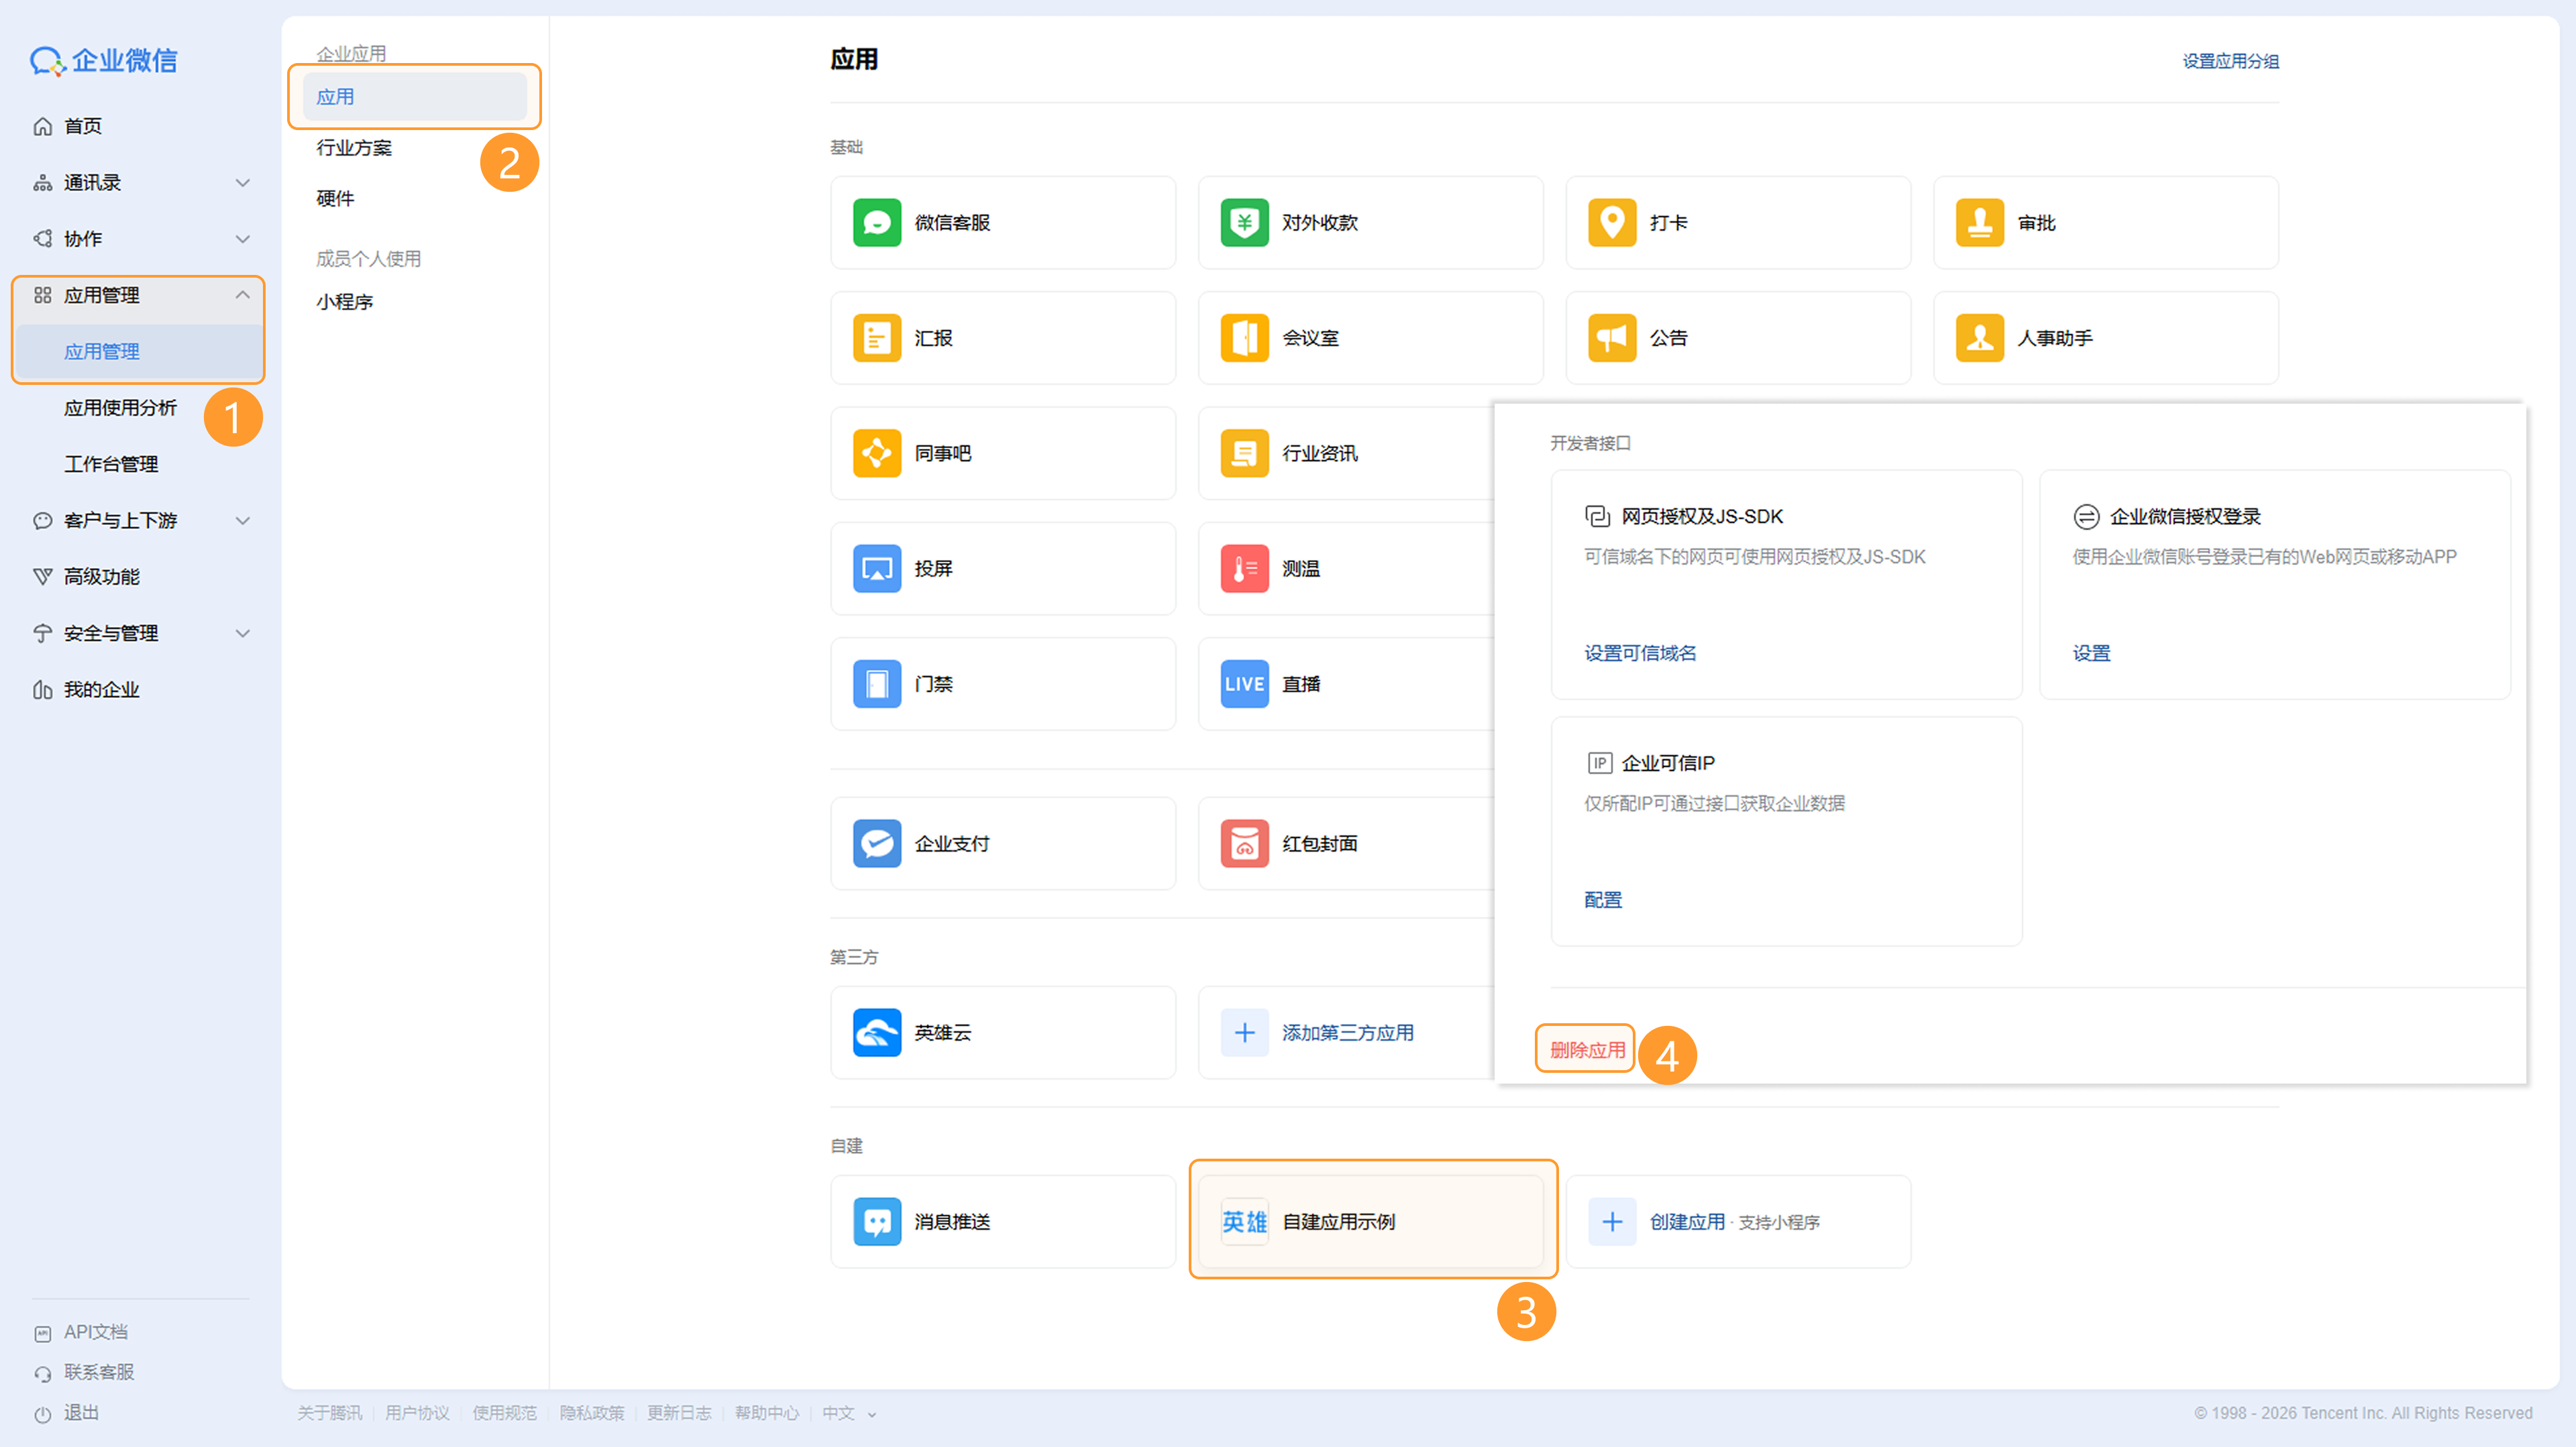Open the 投屏 screen-cast icon

pyautogui.click(x=876, y=569)
